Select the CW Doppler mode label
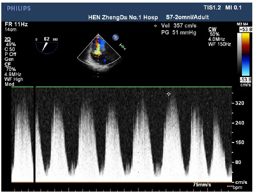The width and height of the screenshot is (254, 192). click(x=212, y=29)
